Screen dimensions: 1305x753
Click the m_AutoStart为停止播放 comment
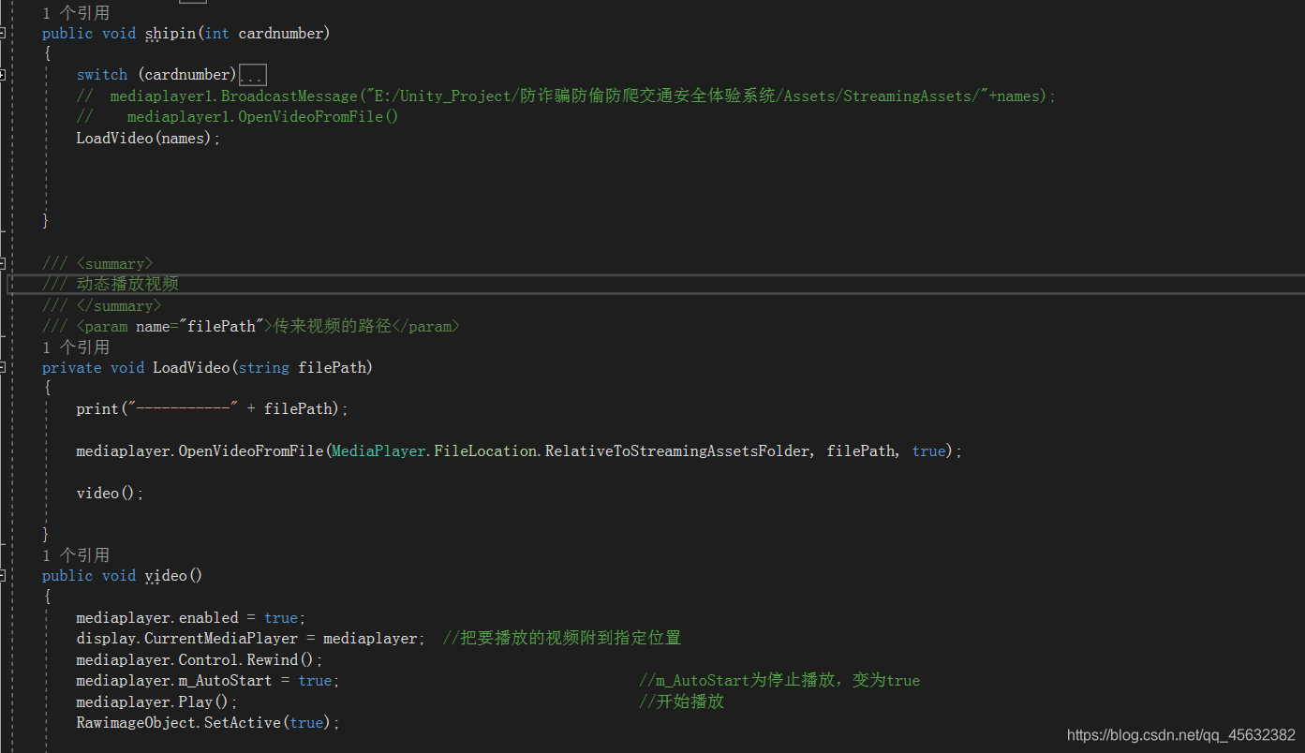779,680
